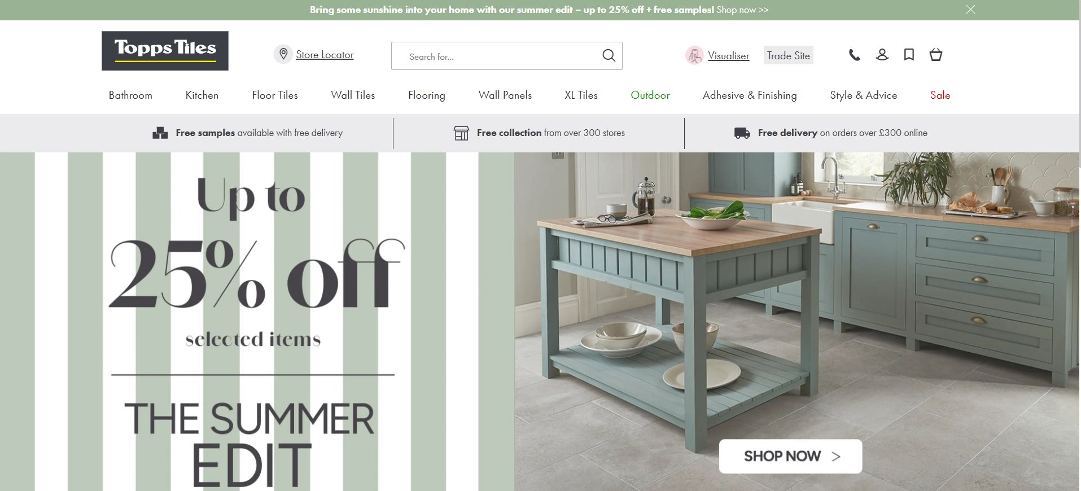Open the Adhesive & Finishing menu
This screenshot has height=491, width=1081.
coord(750,95)
